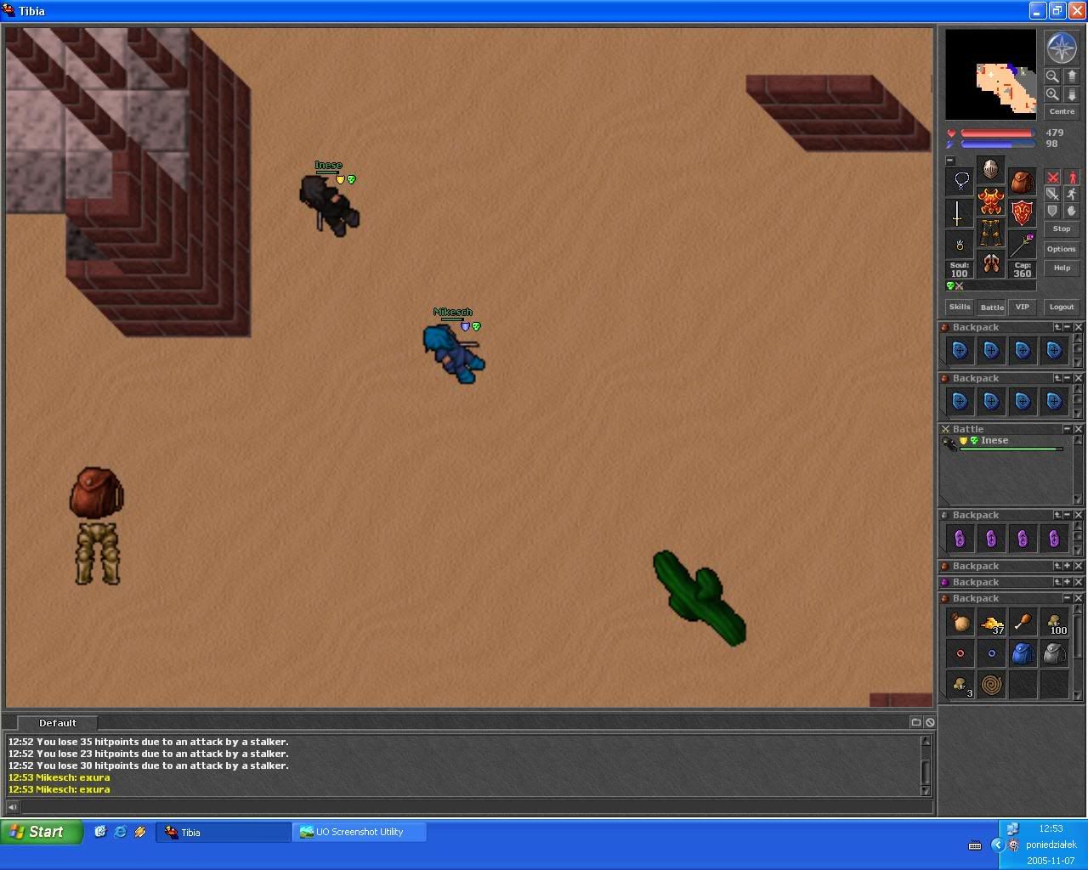Enable full attack crossed-swords mode
1088x870 pixels.
point(1052,178)
